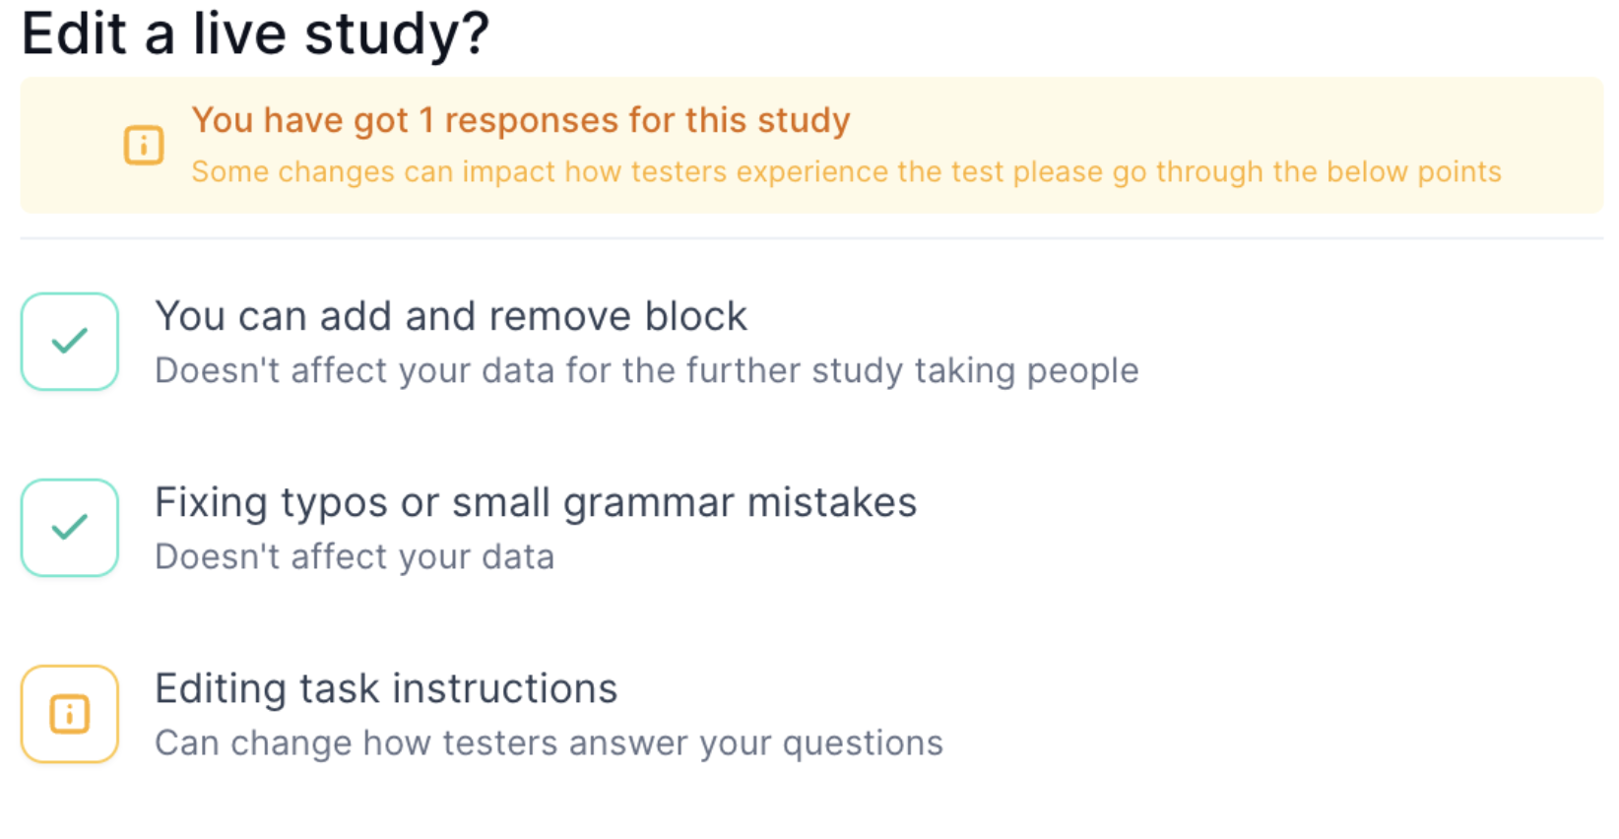The image size is (1619, 839).
Task: Click 'Fixing typos or small grammar mistakes' title
Action: pos(536,502)
